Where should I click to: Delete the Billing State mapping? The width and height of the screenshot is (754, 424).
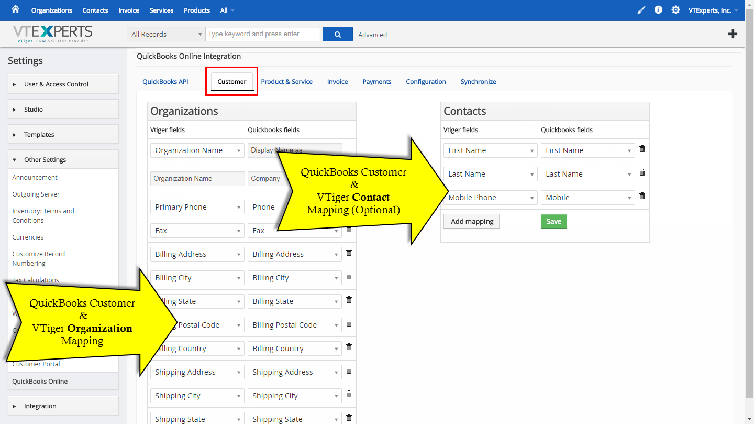click(x=349, y=300)
